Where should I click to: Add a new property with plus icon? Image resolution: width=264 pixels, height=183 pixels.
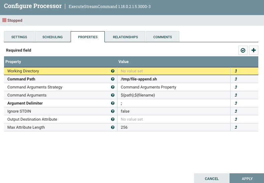(254, 50)
